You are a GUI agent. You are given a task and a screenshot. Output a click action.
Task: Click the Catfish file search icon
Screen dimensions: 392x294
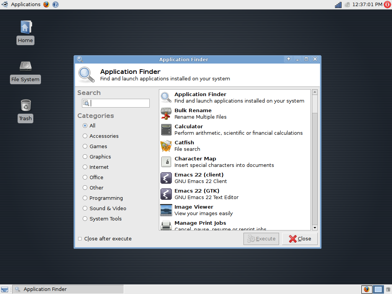click(166, 146)
